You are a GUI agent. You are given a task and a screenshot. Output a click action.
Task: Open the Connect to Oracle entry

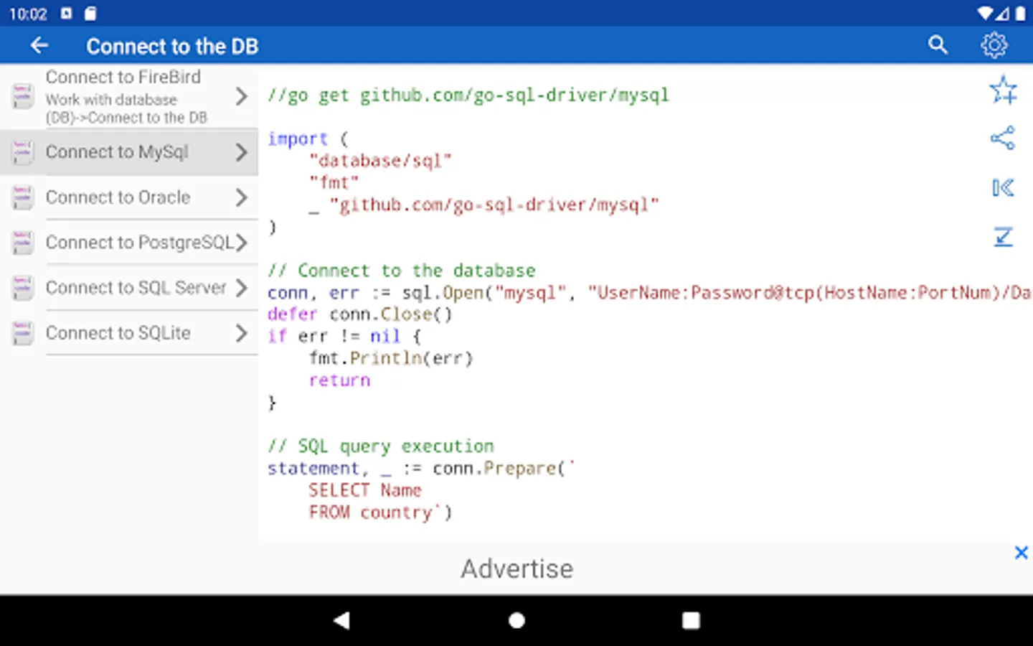coord(129,197)
